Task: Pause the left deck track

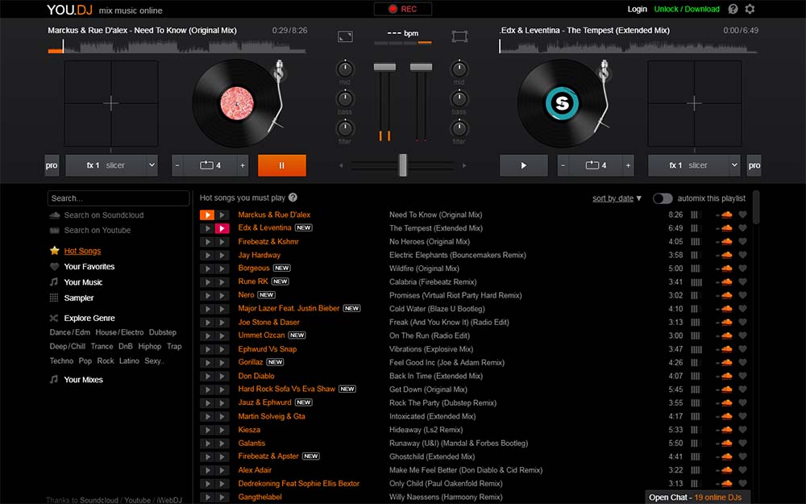Action: (x=281, y=165)
